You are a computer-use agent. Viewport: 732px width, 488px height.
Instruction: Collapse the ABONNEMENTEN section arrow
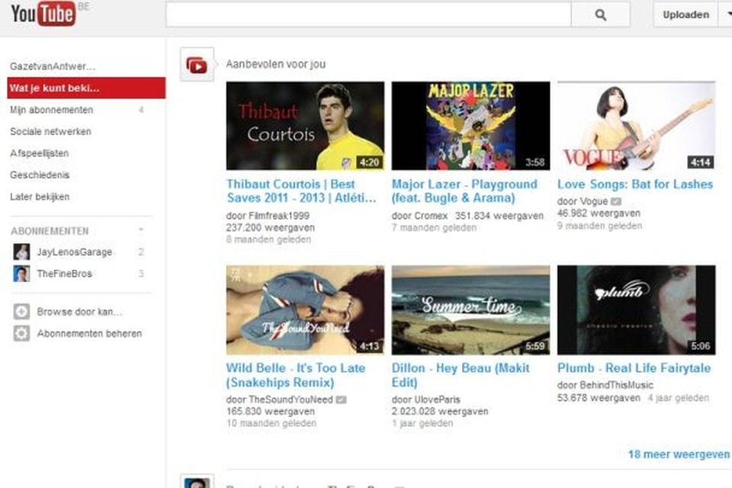tap(141, 230)
